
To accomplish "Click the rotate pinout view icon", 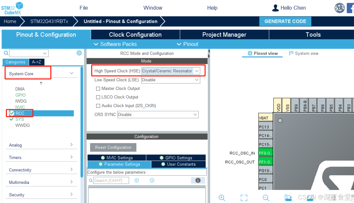I will coord(288,198).
